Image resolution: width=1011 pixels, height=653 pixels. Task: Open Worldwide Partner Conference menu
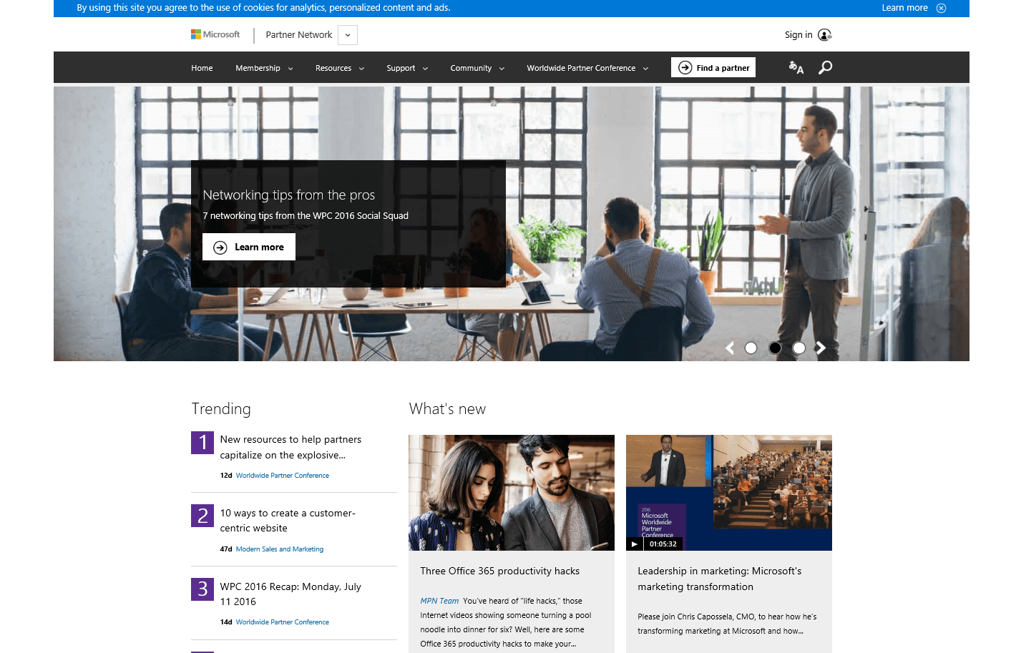[x=581, y=68]
